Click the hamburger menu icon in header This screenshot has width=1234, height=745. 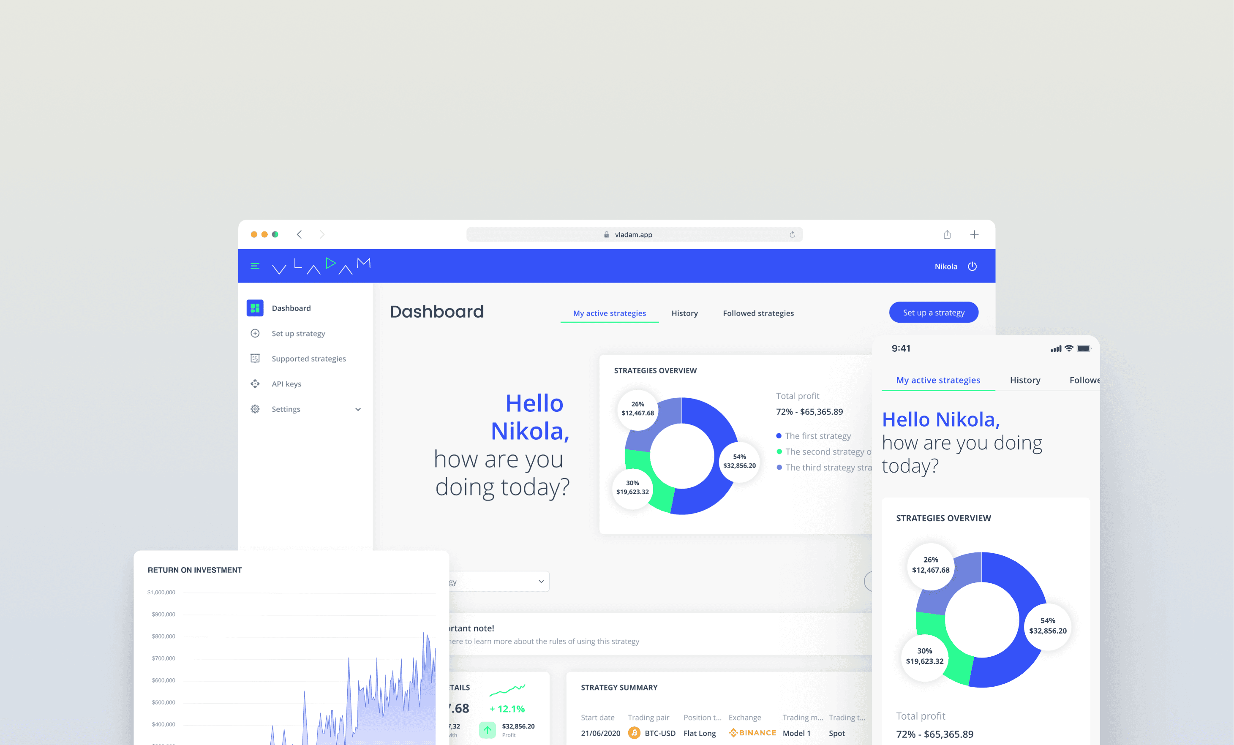(255, 266)
